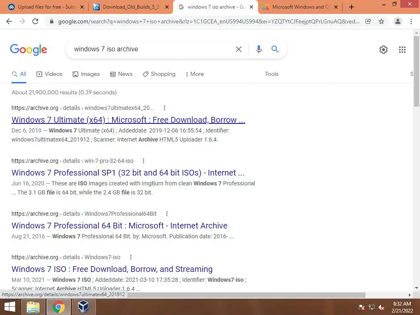Select the News results tab
The width and height of the screenshot is (420, 315).
pos(121,74)
